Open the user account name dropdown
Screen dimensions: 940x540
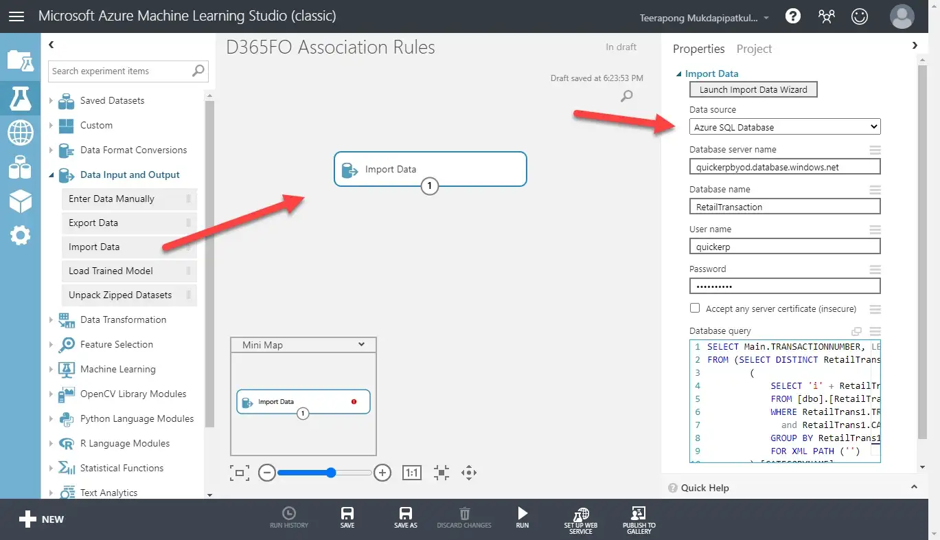point(704,18)
